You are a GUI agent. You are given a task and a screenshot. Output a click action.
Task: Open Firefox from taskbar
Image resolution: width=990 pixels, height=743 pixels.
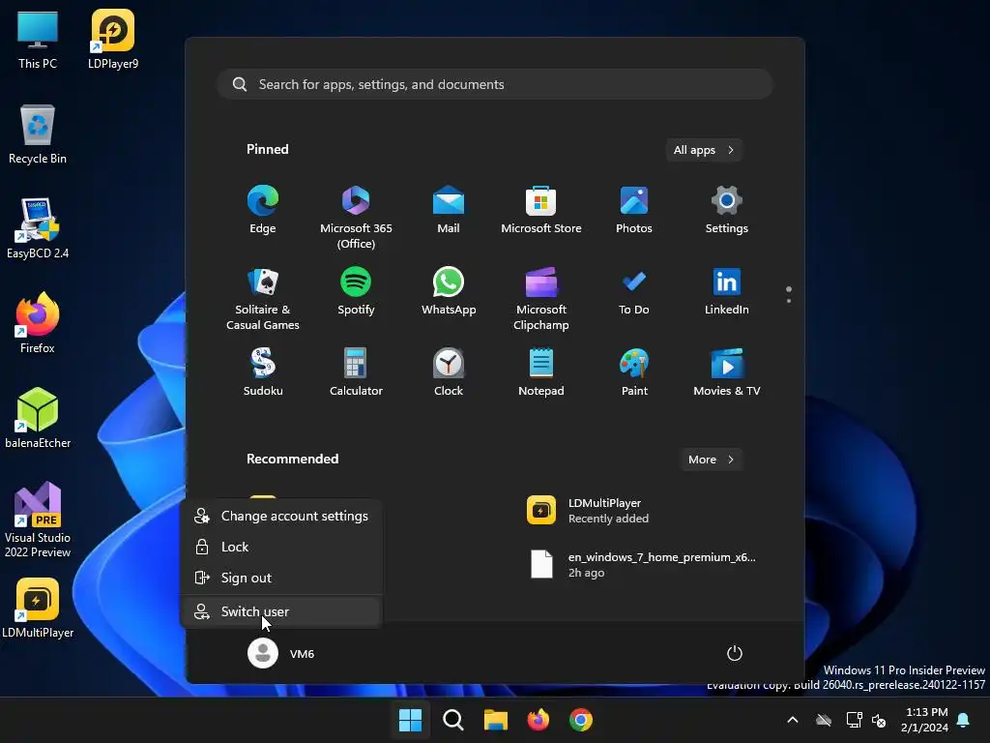point(538,720)
